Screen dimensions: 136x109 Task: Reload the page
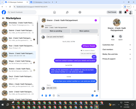(x=10, y=7)
